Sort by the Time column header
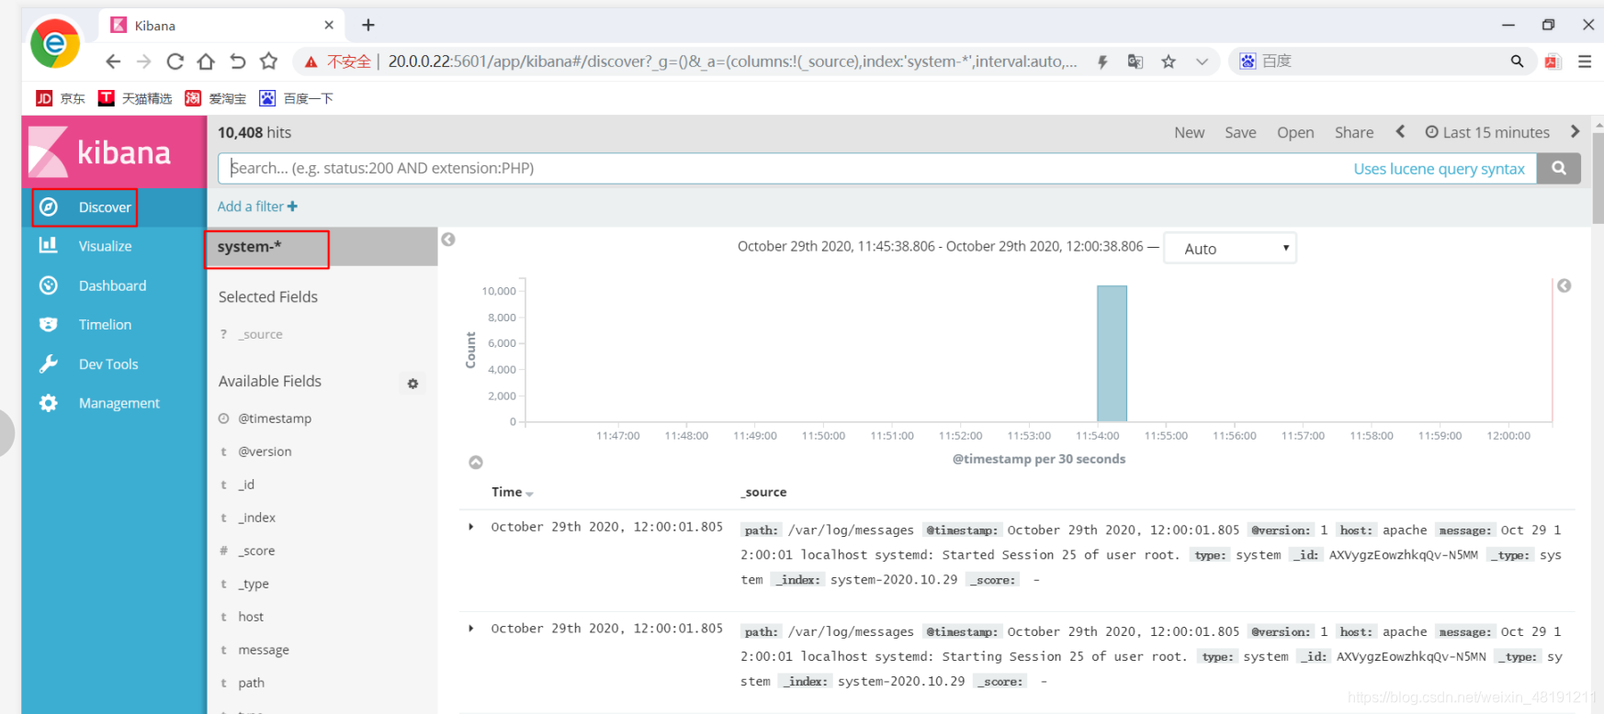The image size is (1604, 714). (x=512, y=492)
